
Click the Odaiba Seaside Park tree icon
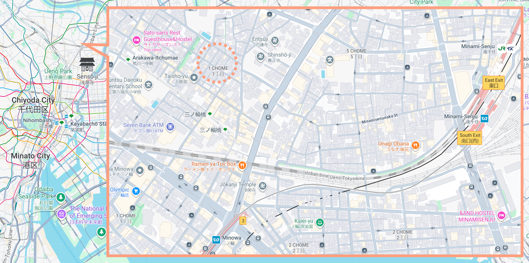tap(61, 197)
